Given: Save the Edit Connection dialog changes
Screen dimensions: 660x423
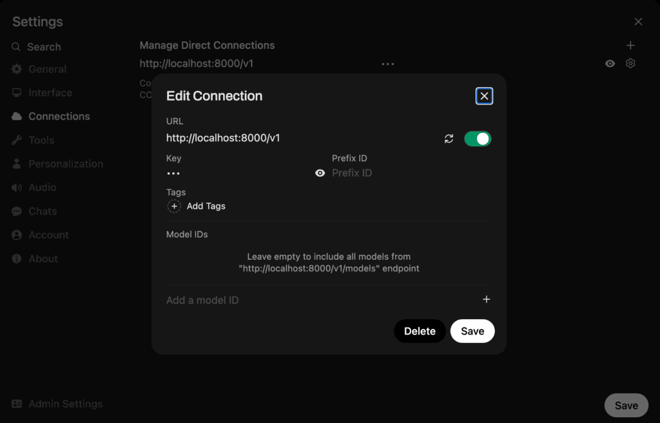Looking at the screenshot, I should coord(472,331).
